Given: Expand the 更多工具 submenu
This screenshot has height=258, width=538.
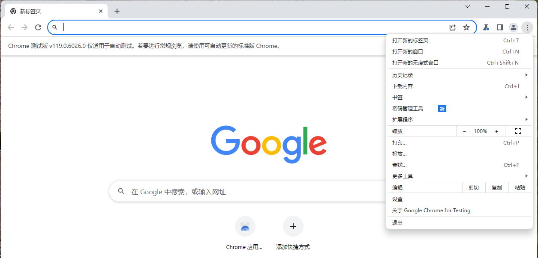Looking at the screenshot, I should point(460,176).
